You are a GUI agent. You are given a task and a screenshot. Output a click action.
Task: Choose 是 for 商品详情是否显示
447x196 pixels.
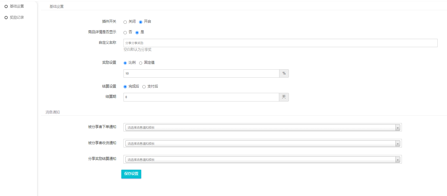[x=137, y=33]
